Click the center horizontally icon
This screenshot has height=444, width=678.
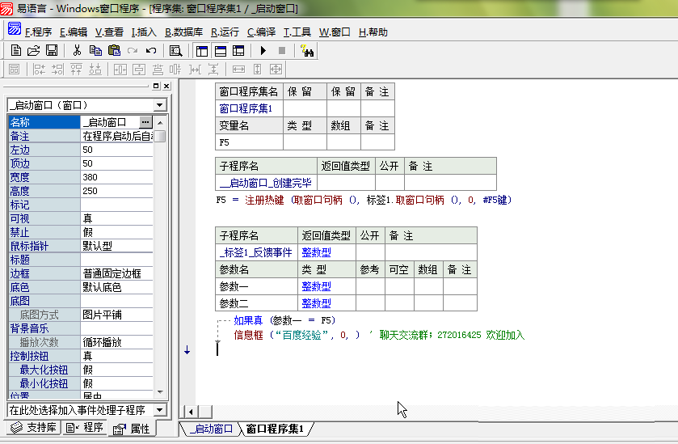(120, 70)
